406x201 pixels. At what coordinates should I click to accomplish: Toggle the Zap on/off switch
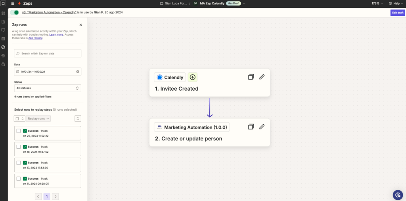tap(14, 13)
